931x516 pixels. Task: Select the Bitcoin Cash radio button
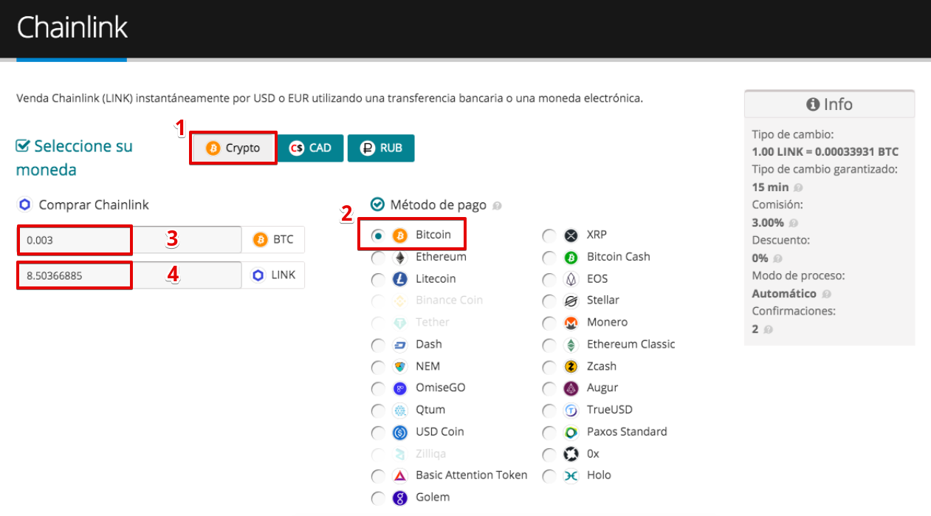point(549,258)
